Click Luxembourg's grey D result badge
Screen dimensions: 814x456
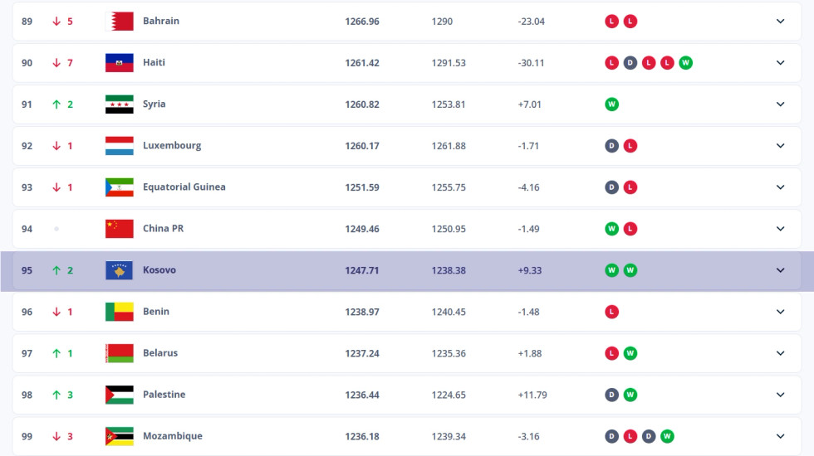pos(611,146)
